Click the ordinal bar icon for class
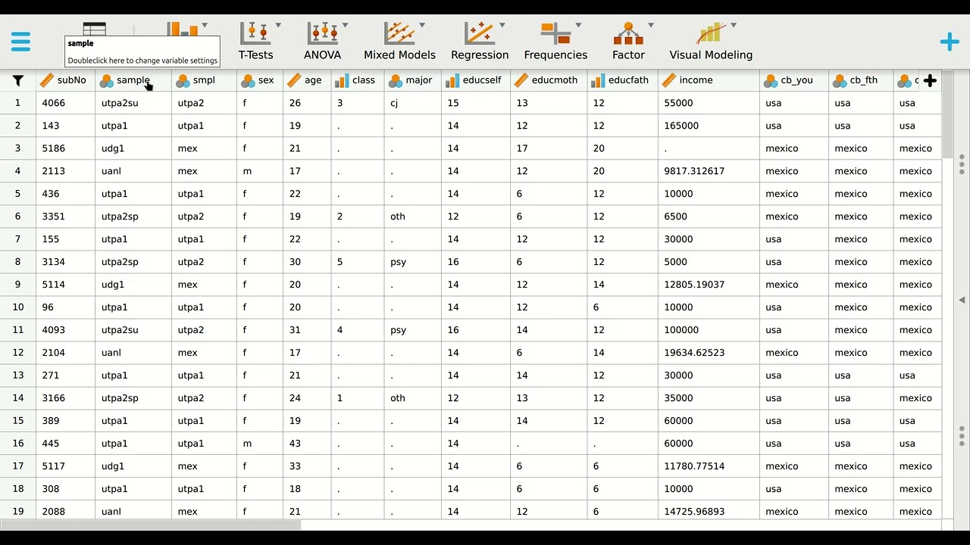 pos(342,80)
